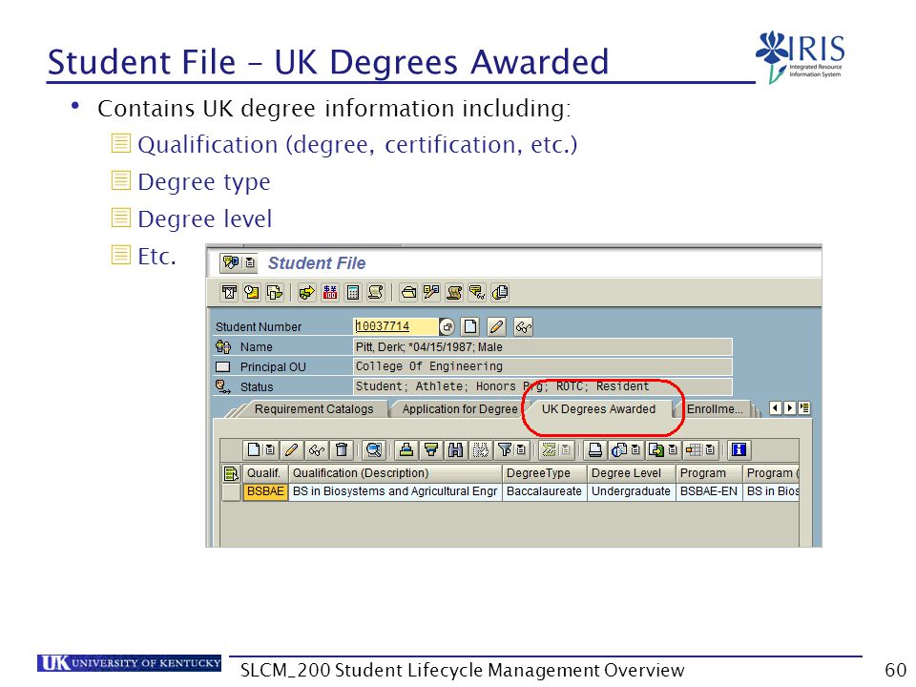916x687 pixels.
Task: Click the note-with-glasses icon in upper toolbar
Action: tap(477, 292)
